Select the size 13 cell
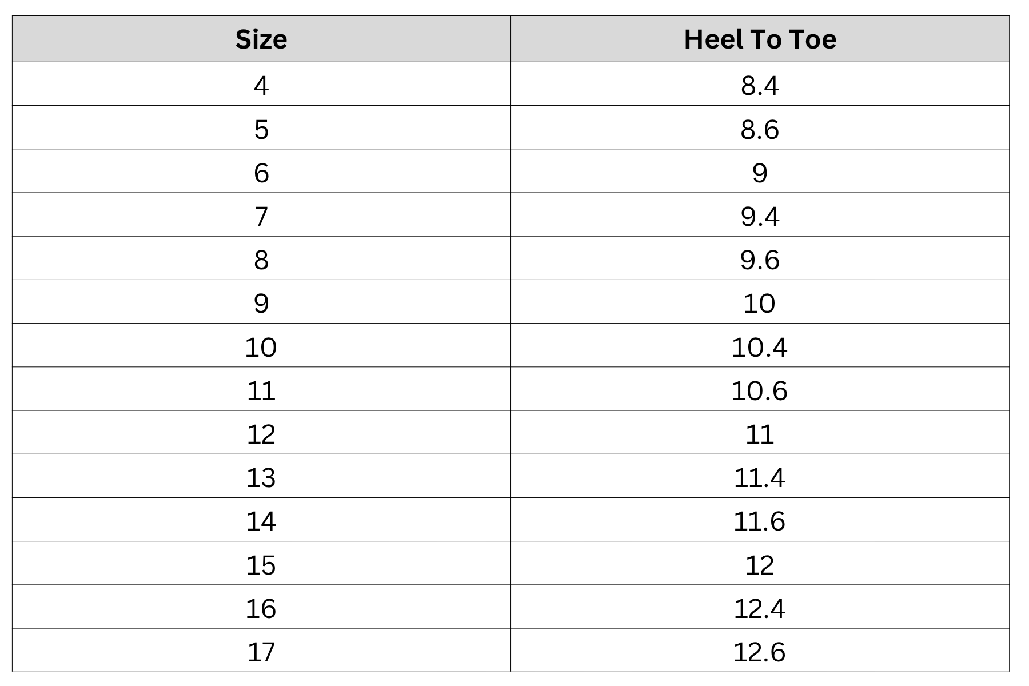Image resolution: width=1029 pixels, height=686 pixels. click(261, 476)
